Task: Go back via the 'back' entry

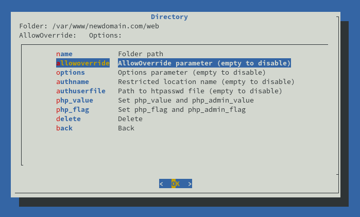Action: (x=64, y=128)
